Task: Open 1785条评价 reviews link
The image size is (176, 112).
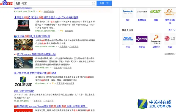Action: pos(48,101)
